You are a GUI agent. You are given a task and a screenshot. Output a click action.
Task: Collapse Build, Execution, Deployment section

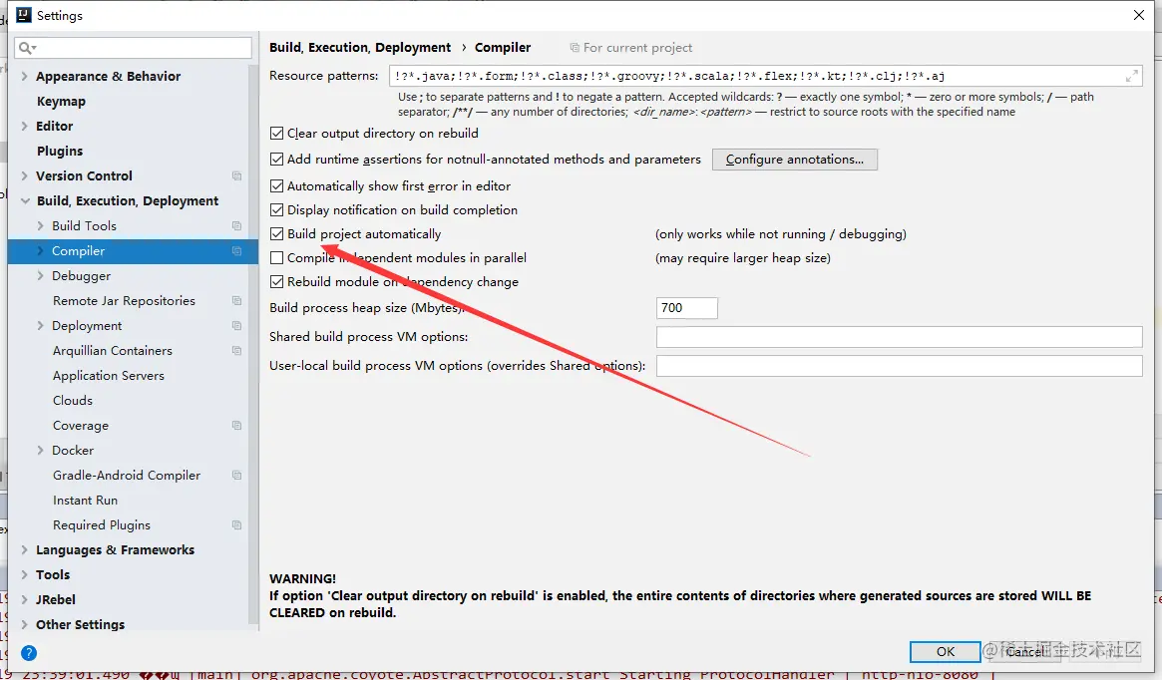tap(25, 200)
